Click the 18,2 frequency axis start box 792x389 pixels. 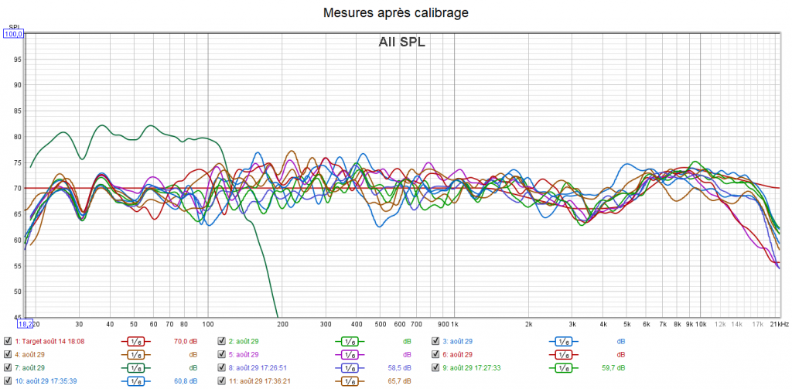pyautogui.click(x=26, y=323)
